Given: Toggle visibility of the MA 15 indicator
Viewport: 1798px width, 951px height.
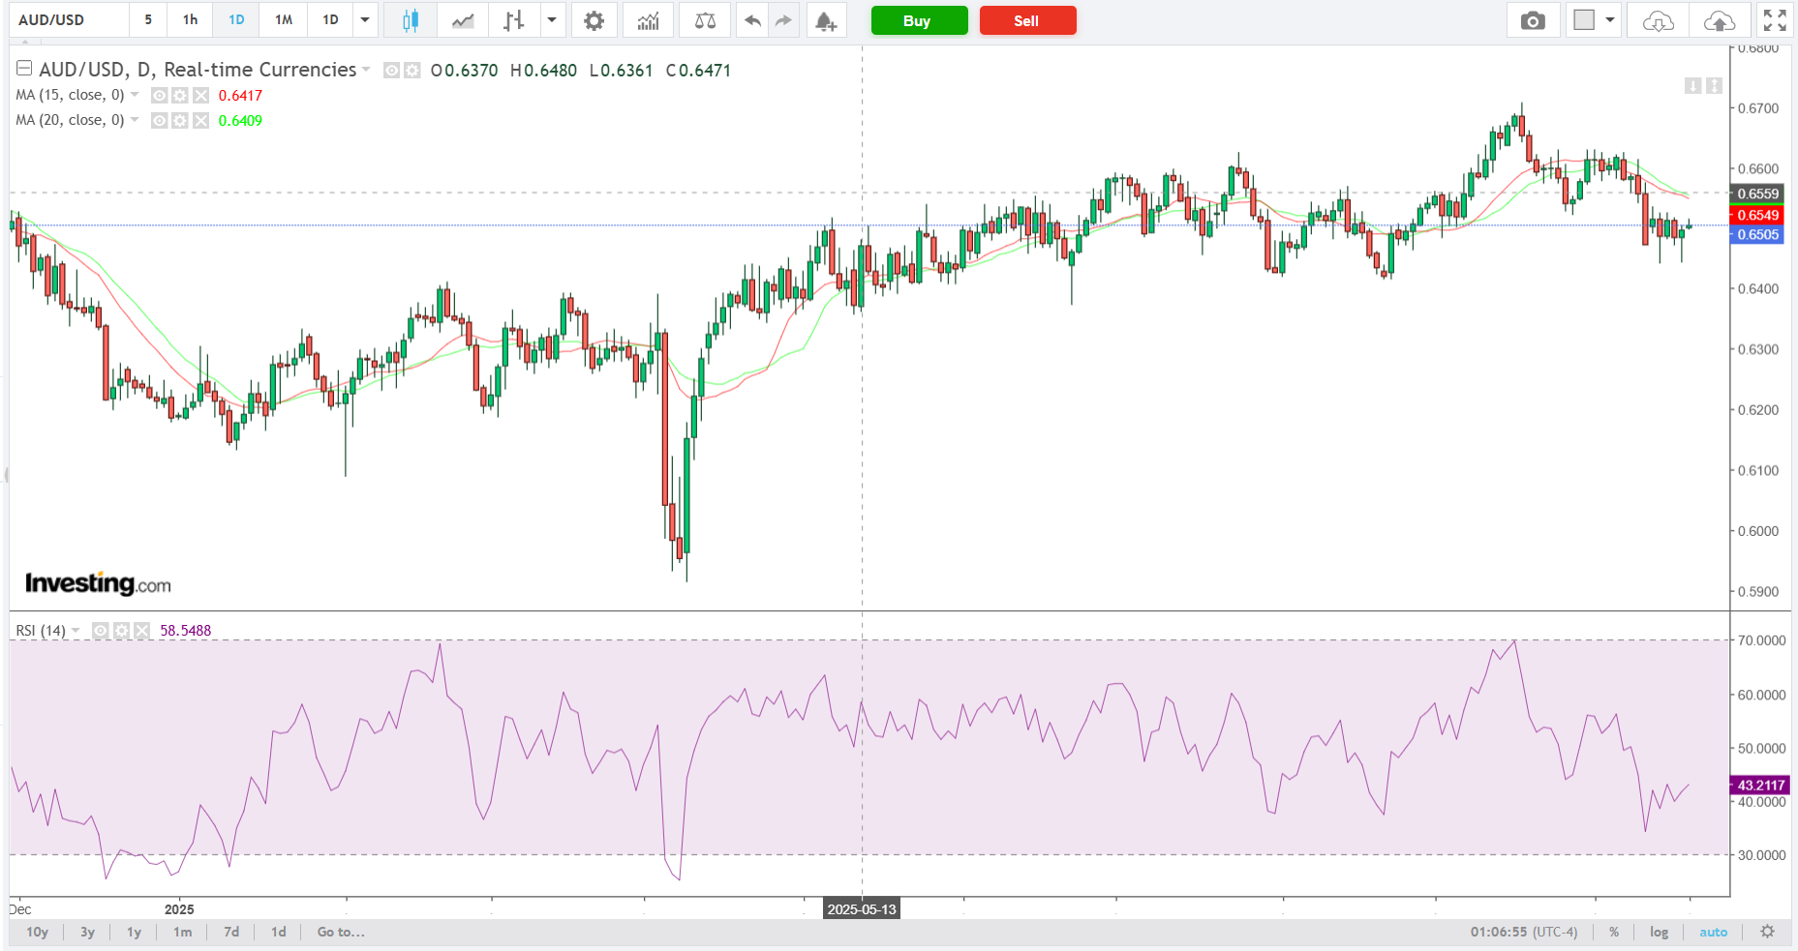Looking at the screenshot, I should point(159,95).
